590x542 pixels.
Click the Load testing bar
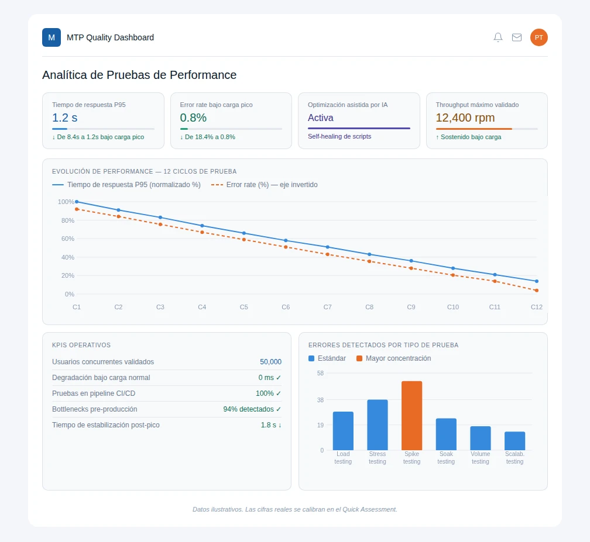pos(343,431)
